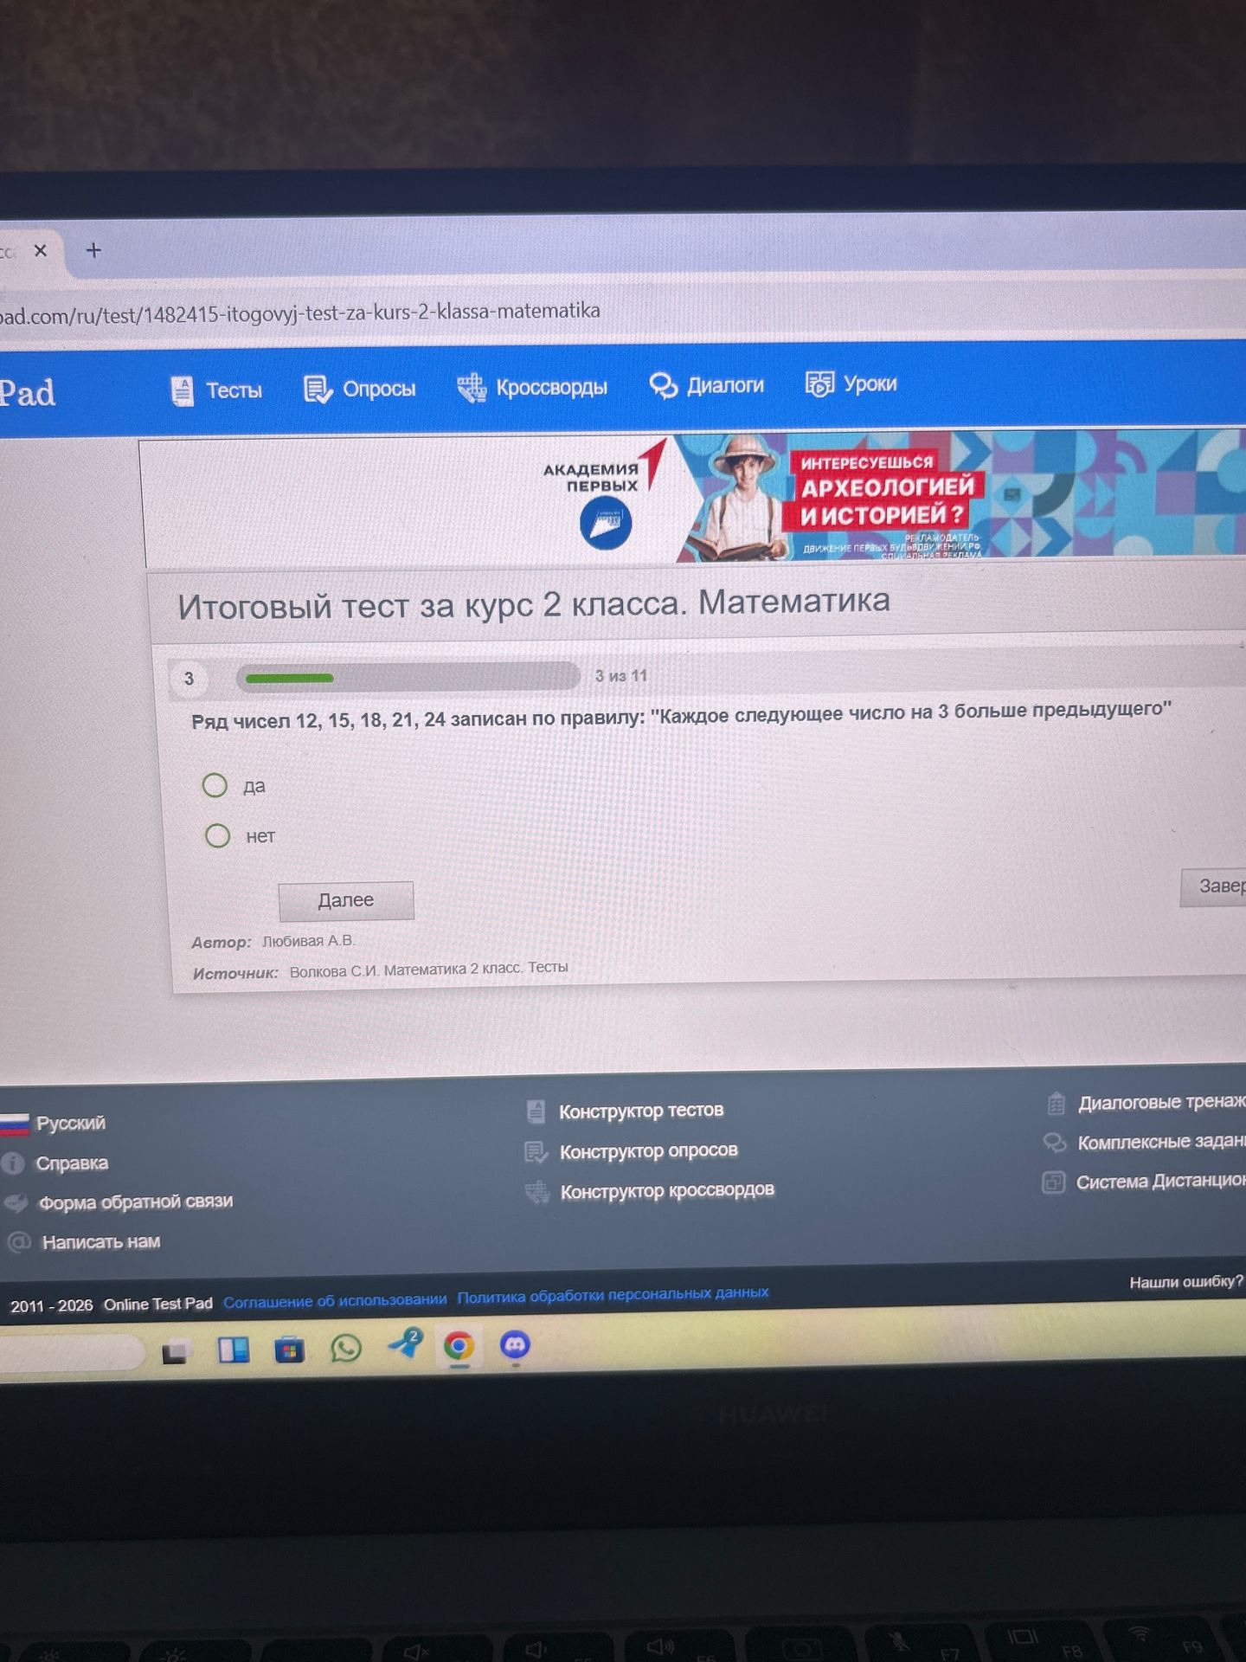Open the Опросы section icon

pyautogui.click(x=318, y=390)
